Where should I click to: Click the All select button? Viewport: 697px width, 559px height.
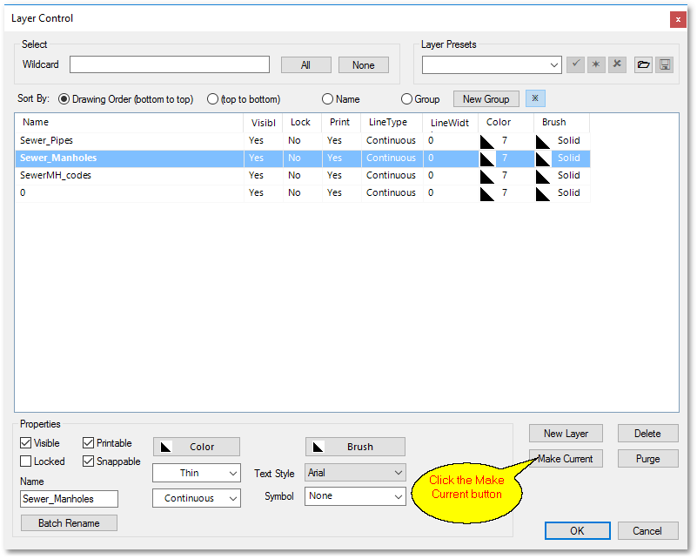coord(305,65)
